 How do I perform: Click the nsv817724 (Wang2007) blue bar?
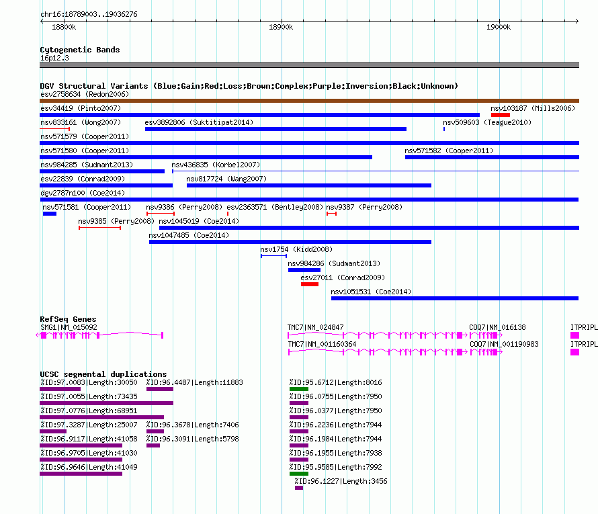point(309,185)
